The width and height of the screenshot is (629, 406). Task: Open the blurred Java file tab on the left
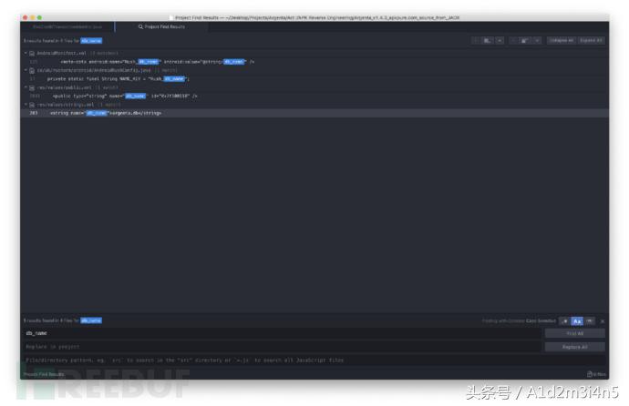[67, 26]
